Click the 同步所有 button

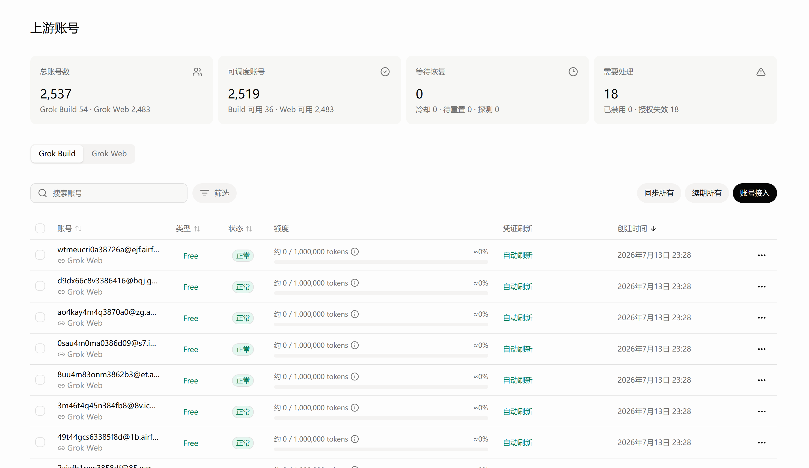point(659,193)
